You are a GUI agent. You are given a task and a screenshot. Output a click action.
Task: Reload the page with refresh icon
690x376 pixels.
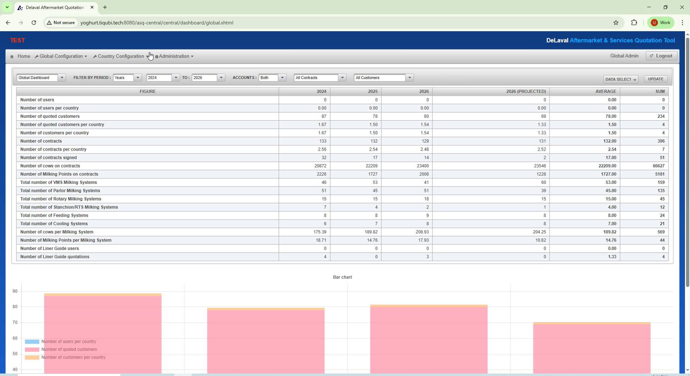tap(34, 23)
